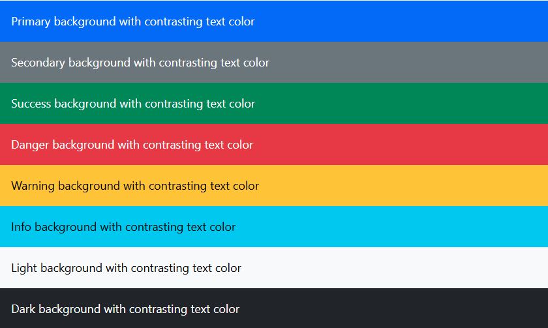The height and width of the screenshot is (328, 548).
Task: Select the word "Success" in the green bar
Action: (31, 104)
